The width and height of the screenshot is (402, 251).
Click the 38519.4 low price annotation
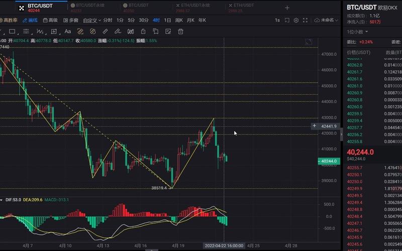(x=159, y=188)
